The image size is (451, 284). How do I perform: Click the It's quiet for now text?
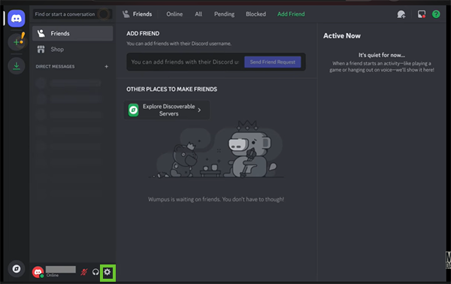381,55
